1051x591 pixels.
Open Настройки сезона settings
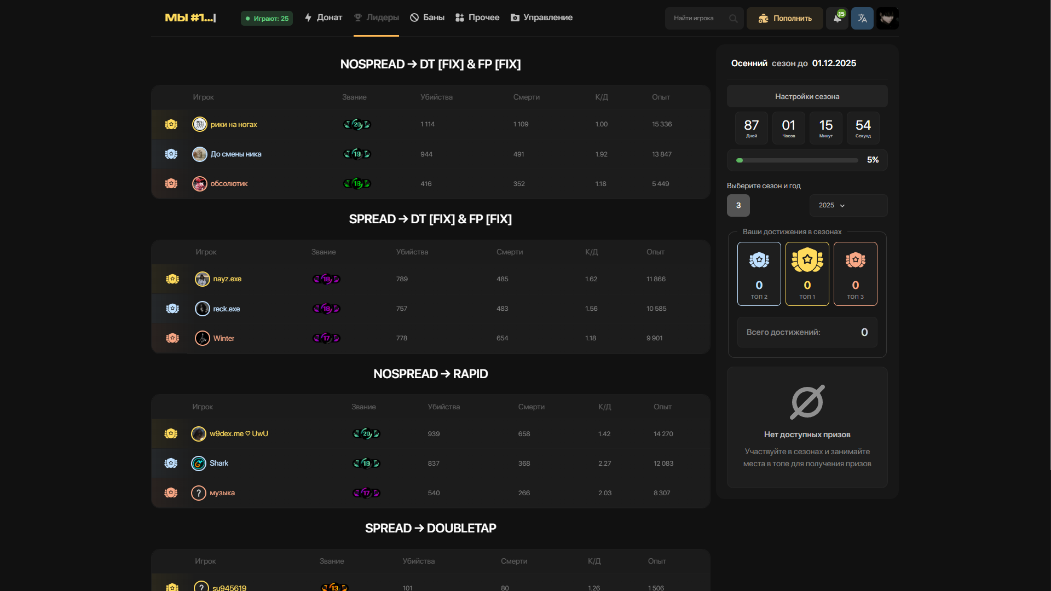pyautogui.click(x=807, y=96)
